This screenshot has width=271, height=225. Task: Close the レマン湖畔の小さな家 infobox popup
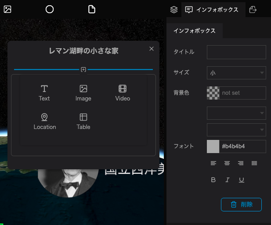(152, 49)
